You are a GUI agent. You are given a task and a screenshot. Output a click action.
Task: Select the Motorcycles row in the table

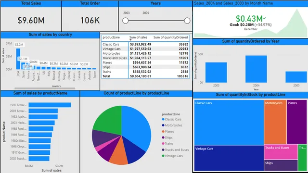[145, 53]
